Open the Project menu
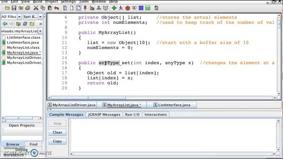This screenshot has height=159, width=283. 51,2
